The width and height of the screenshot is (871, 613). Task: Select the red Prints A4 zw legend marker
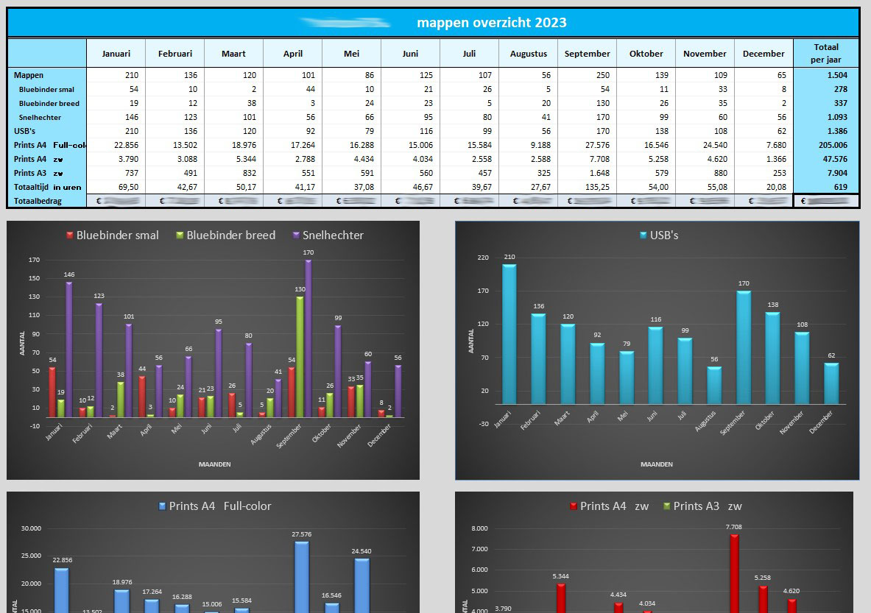(x=574, y=506)
